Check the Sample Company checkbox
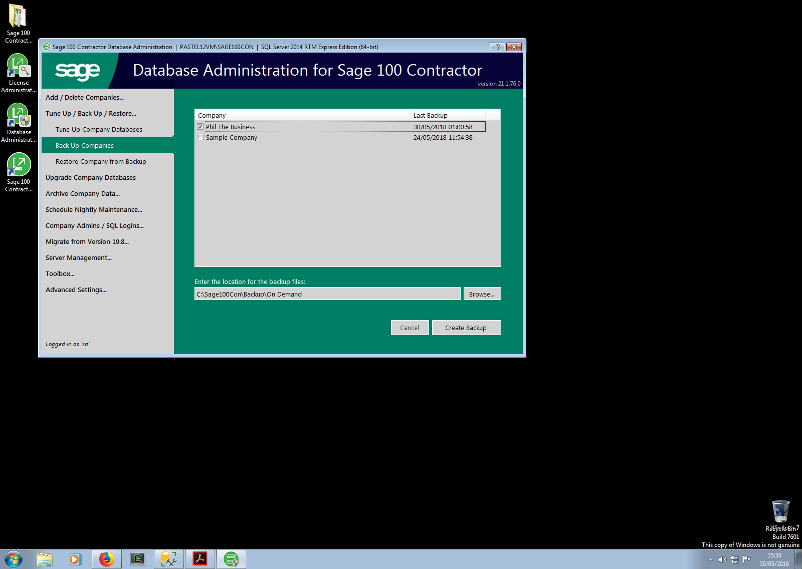 [200, 137]
